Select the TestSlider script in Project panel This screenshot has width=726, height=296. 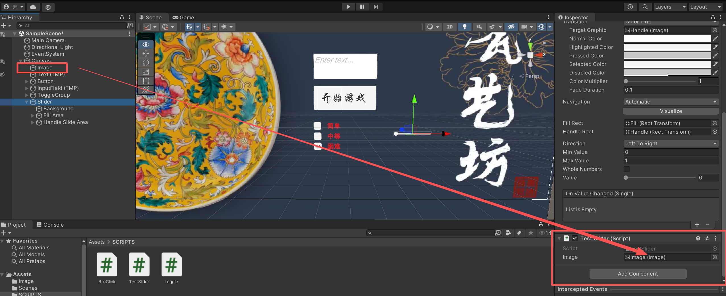pyautogui.click(x=139, y=264)
